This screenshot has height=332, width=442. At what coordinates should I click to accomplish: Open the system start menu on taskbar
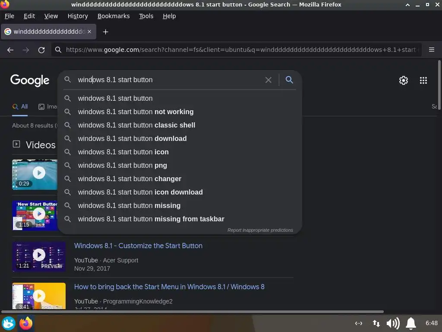pyautogui.click(x=9, y=323)
